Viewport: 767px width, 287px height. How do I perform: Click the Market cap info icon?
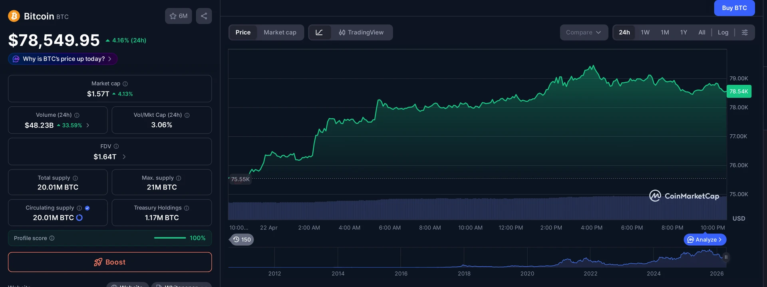pyautogui.click(x=125, y=84)
